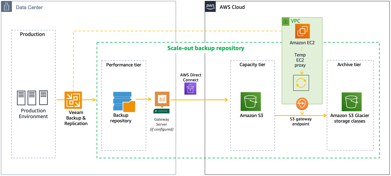Click the Production Environment server icons
This screenshot has height=176, width=391.
pyautogui.click(x=32, y=98)
